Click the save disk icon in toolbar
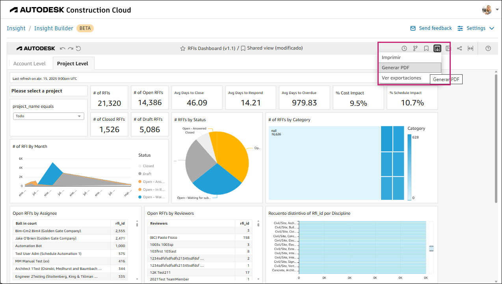The image size is (502, 284). coord(448,48)
